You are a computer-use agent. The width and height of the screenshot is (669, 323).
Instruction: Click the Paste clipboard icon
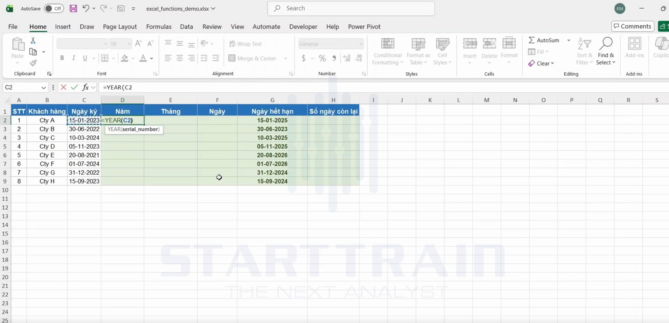click(17, 45)
